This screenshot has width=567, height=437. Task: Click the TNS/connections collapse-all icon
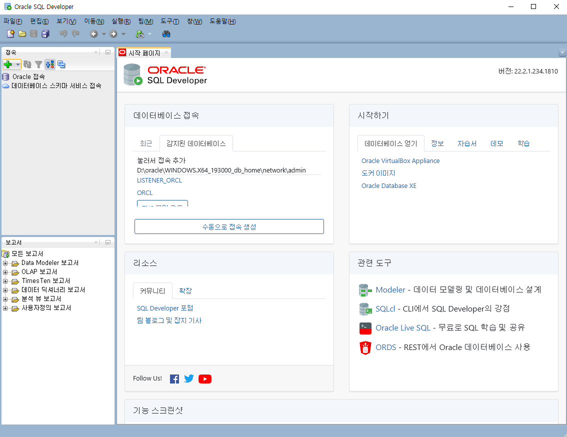[x=61, y=64]
